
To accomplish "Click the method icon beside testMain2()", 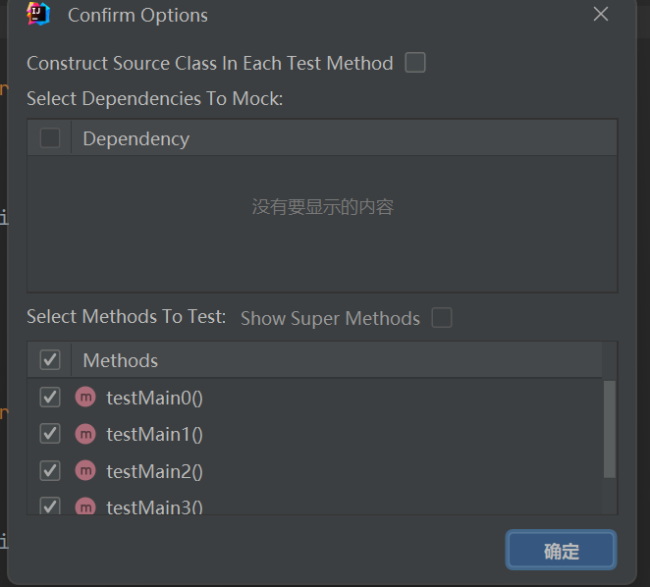I will point(85,471).
